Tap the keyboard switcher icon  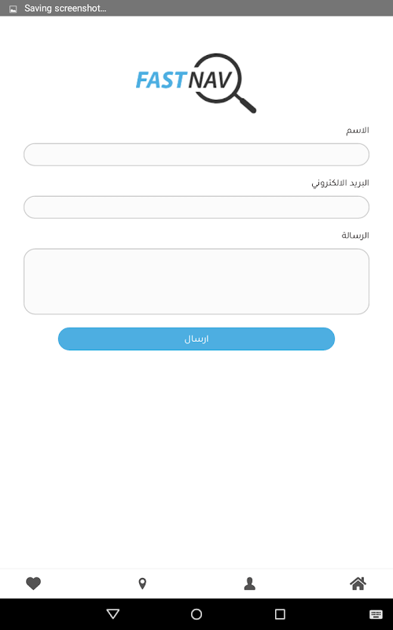(376, 614)
